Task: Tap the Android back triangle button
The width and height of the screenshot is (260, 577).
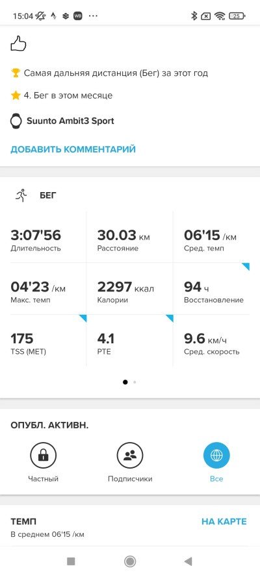Action: click(188, 561)
